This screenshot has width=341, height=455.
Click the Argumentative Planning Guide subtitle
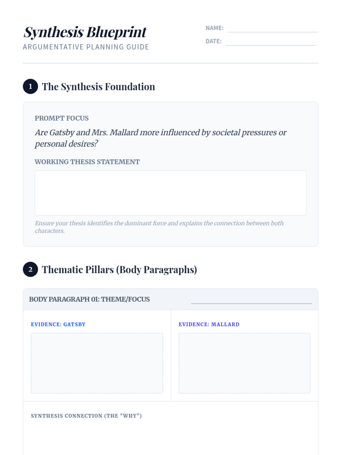(86, 47)
